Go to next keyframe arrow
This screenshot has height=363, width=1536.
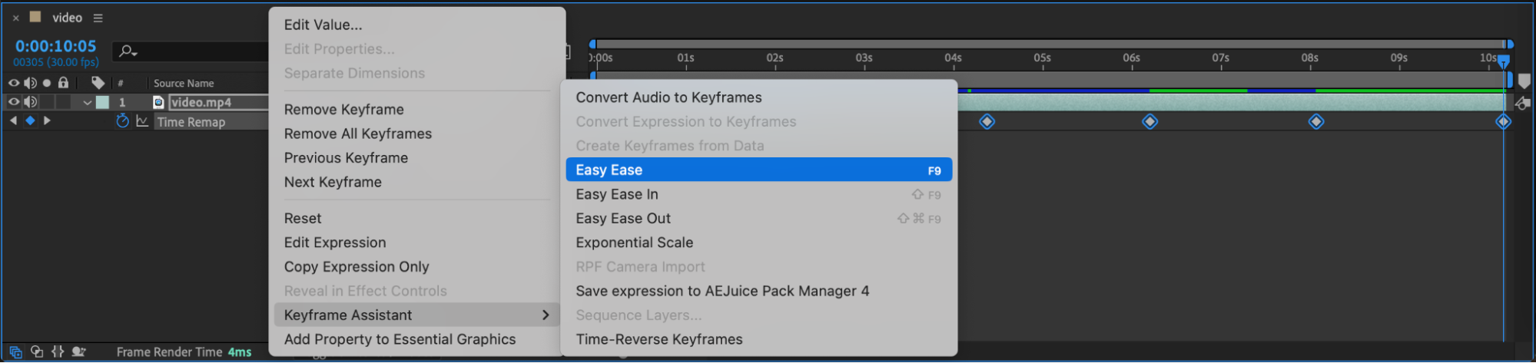(x=48, y=120)
